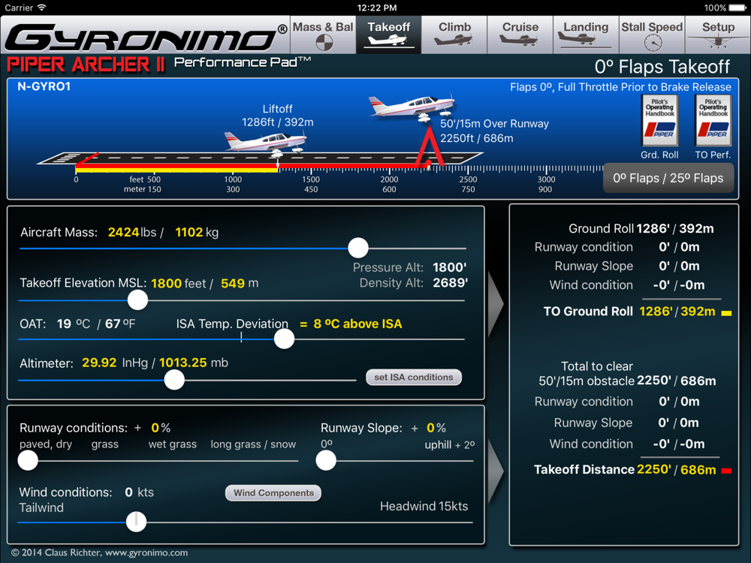Screen dimensions: 751x563
Task: Open the Setup tab
Action: click(718, 35)
